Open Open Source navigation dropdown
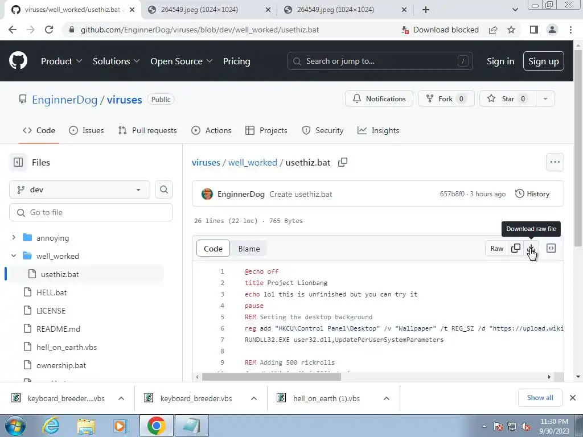Screen dimensions: 583x437 click(181, 61)
